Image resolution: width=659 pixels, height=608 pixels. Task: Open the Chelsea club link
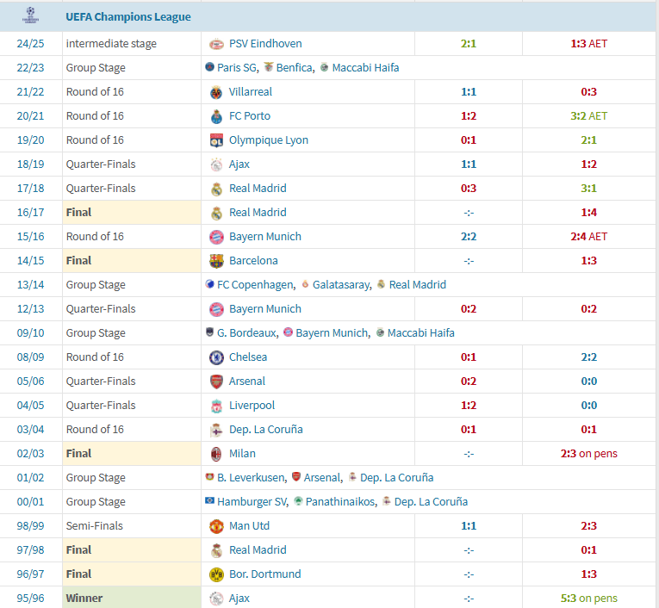pos(248,357)
